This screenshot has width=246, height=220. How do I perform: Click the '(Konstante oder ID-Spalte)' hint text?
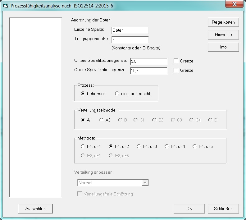136,48
